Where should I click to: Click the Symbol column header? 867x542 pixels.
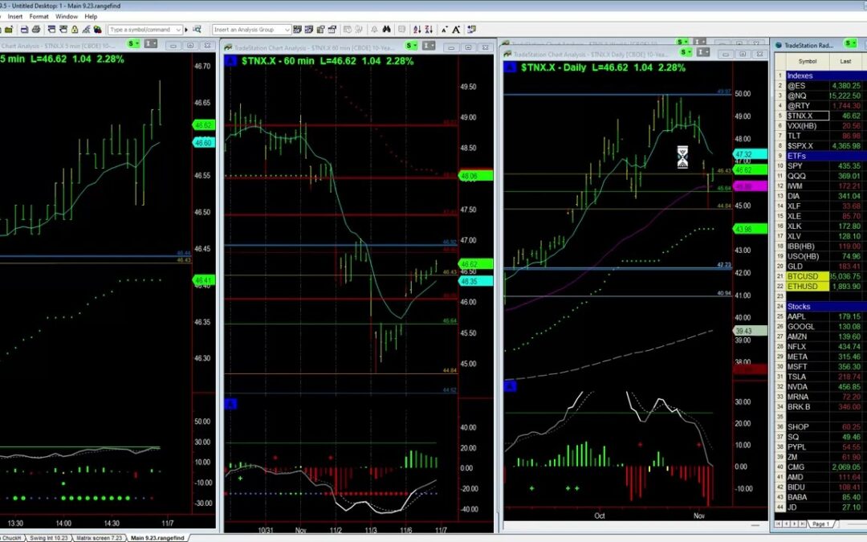click(808, 61)
